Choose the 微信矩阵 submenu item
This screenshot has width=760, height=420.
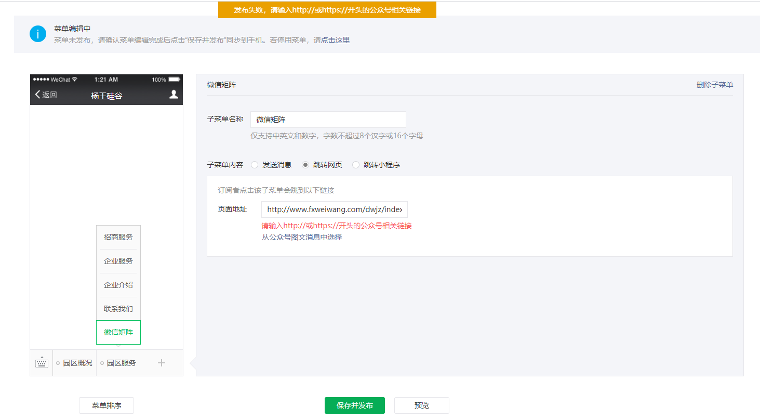pyautogui.click(x=118, y=332)
